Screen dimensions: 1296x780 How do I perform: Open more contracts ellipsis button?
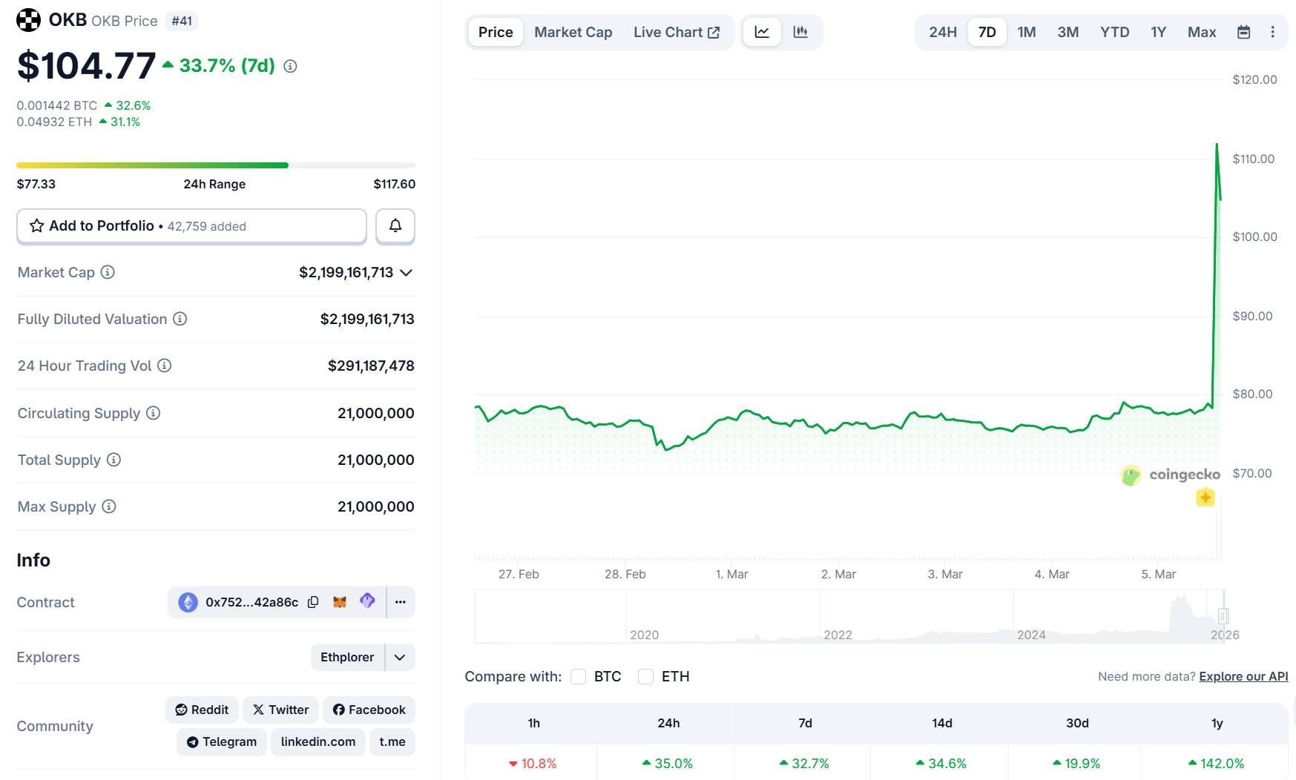(x=401, y=602)
